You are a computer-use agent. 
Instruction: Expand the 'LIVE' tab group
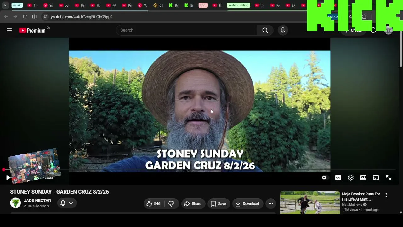tap(203, 5)
